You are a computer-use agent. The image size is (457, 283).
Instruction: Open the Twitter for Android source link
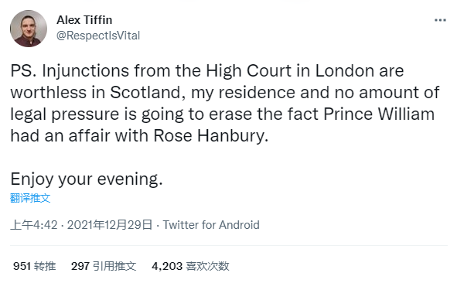click(211, 225)
